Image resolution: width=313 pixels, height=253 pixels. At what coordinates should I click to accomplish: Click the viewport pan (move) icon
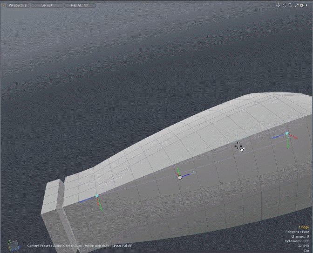(x=278, y=6)
